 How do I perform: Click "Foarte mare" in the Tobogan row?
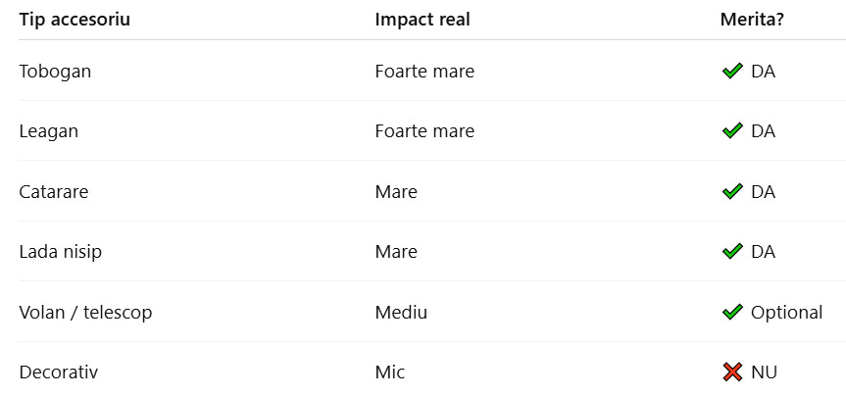coord(424,71)
